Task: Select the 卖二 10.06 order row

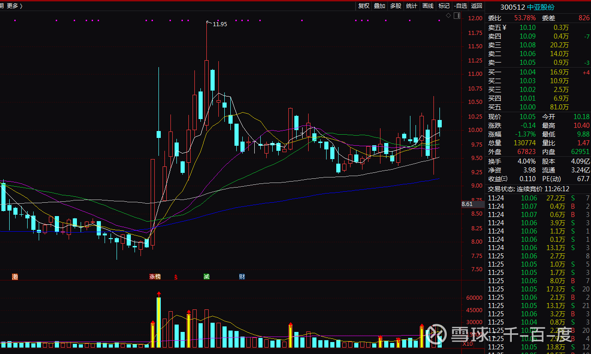Action: pyautogui.click(x=538, y=54)
